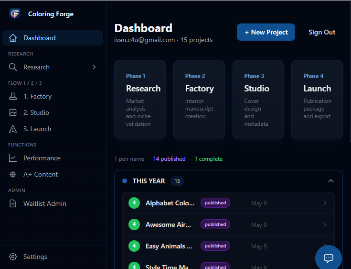Viewport: 351px width, 269px height.
Task: Click the 14 published filter text
Action: tap(169, 159)
